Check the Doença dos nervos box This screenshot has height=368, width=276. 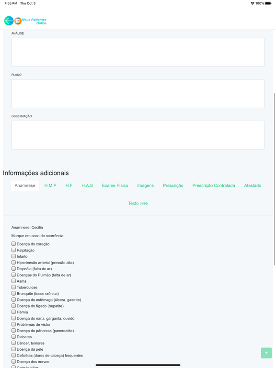[13, 361]
